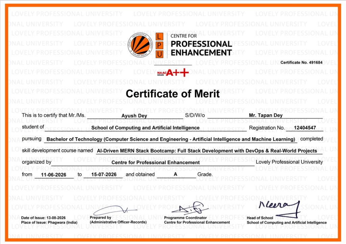Click the obtained grade A
The image size is (346, 244).
pos(175,174)
